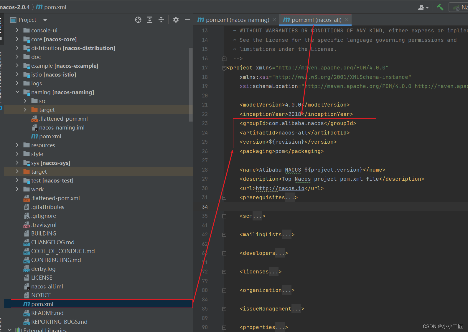The height and width of the screenshot is (332, 468).
Task: Expand the src folder under naming
Action: [25, 101]
